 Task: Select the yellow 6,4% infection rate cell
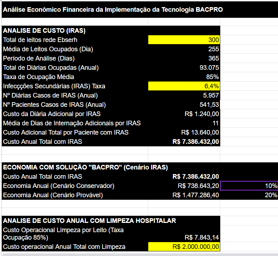tap(184, 86)
